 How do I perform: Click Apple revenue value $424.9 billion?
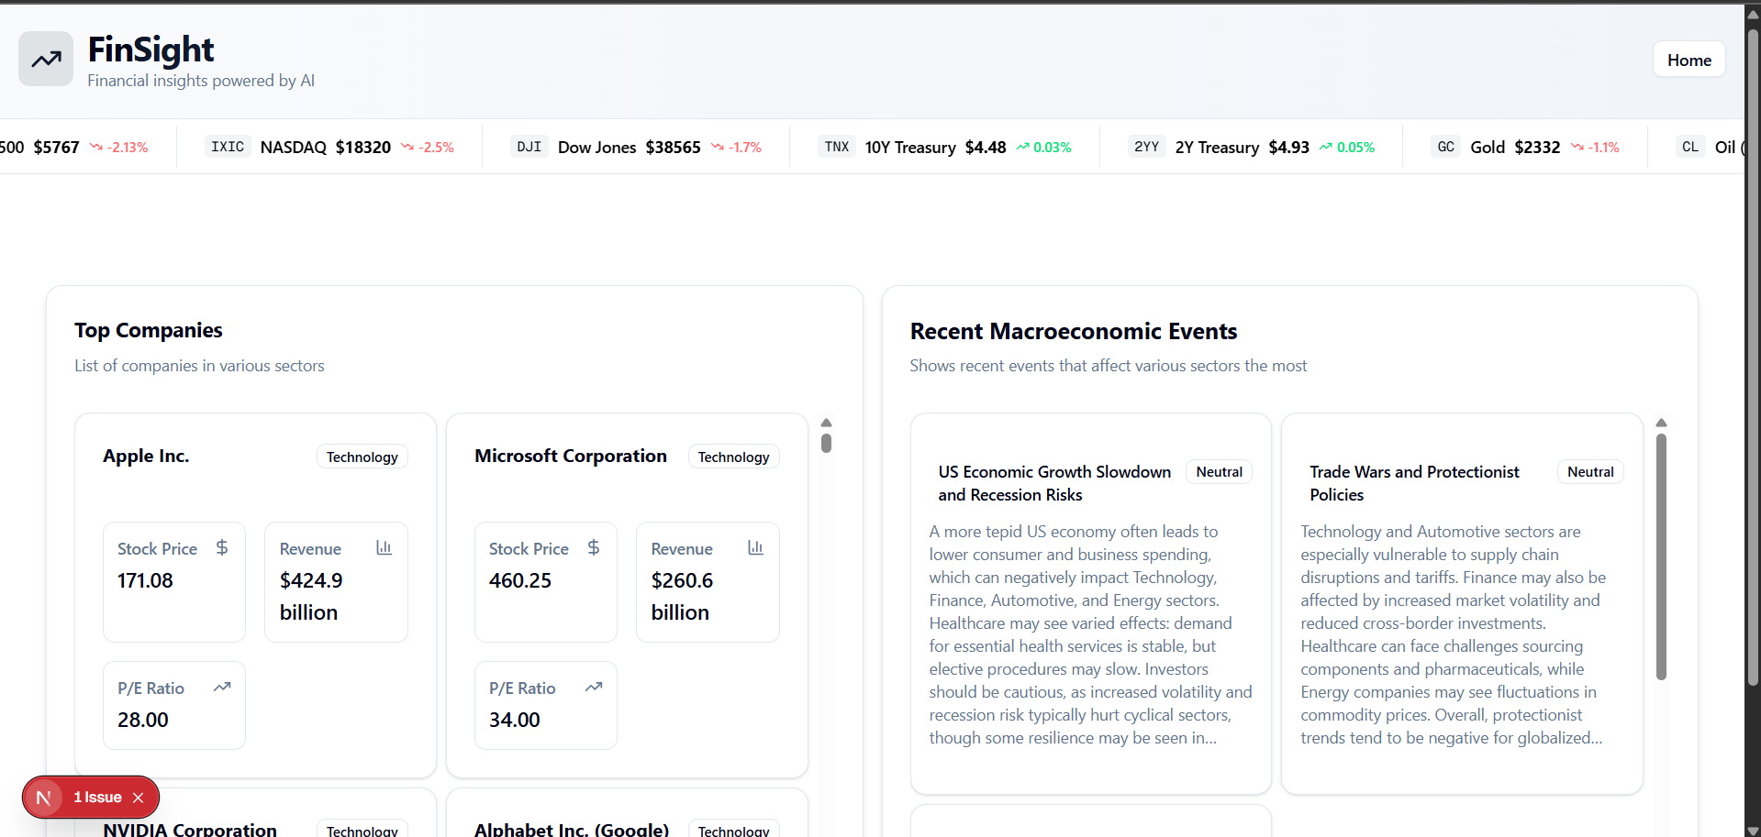point(311,596)
